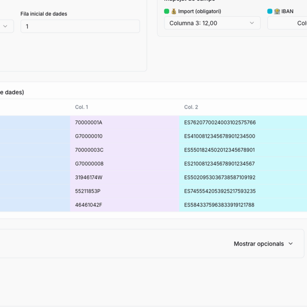Select the IBAN cell ES7620770024003102575766
Screen dimensions: 307x307
(220, 122)
